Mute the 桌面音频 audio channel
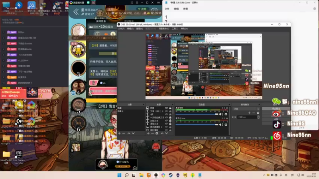Image resolution: width=319 pixels, height=179 pixels. 221,114
